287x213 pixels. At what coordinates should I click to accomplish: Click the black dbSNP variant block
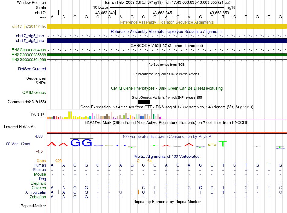144,102
